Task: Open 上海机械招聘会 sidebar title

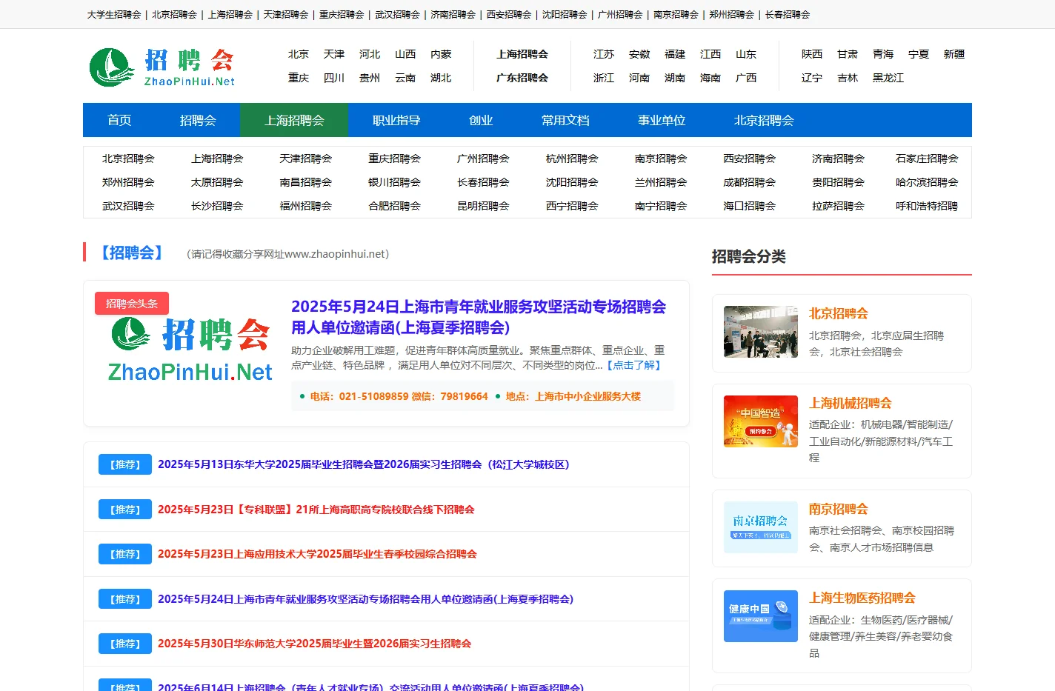Action: [x=851, y=403]
